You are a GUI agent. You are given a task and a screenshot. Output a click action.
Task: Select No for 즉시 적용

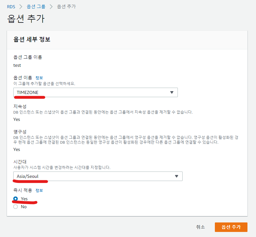tap(16, 207)
